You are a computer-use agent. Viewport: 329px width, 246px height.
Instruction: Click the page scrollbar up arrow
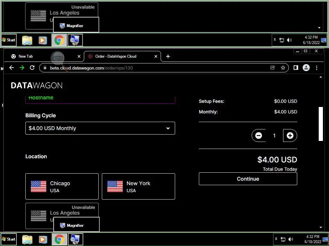pos(321,77)
